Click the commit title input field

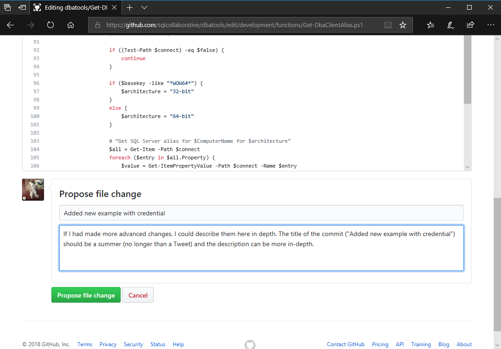coord(261,213)
